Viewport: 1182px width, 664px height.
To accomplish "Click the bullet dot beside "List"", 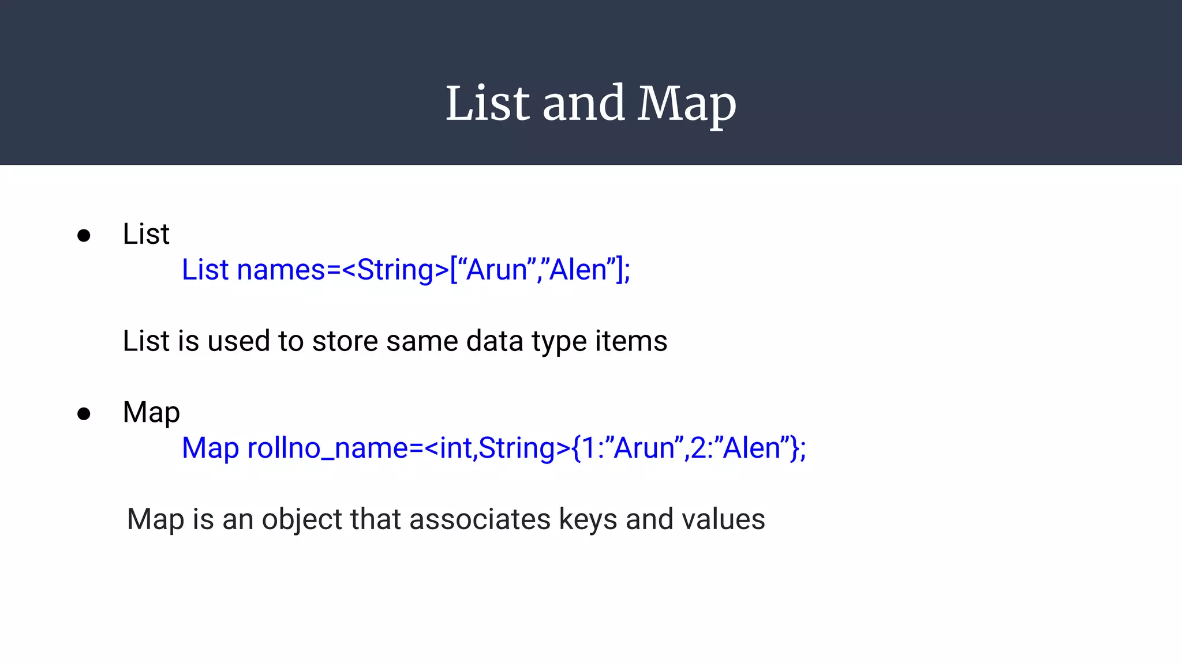I will point(84,235).
